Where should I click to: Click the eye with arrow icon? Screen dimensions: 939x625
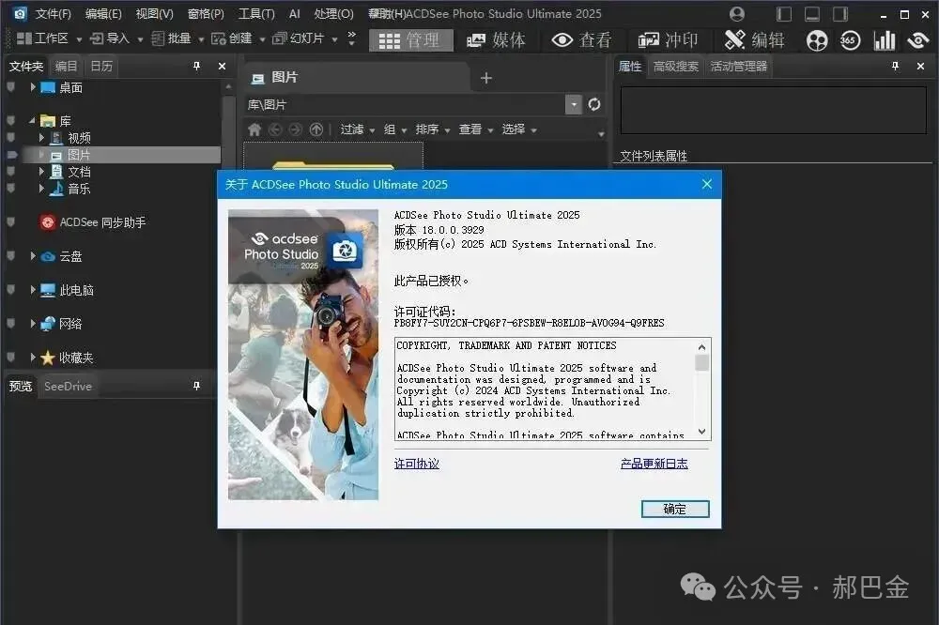tap(917, 40)
